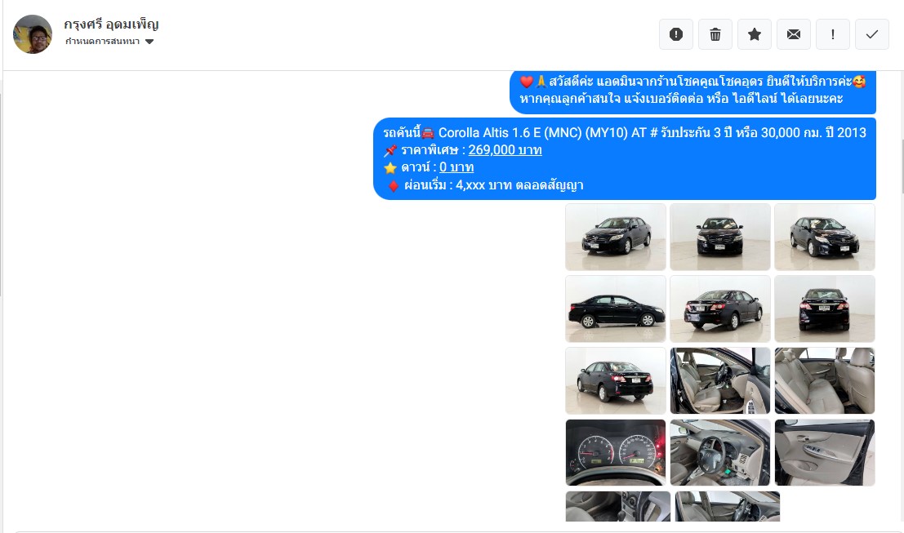Mark conversation unread via envelope icon
This screenshot has height=533, width=904.
point(793,34)
